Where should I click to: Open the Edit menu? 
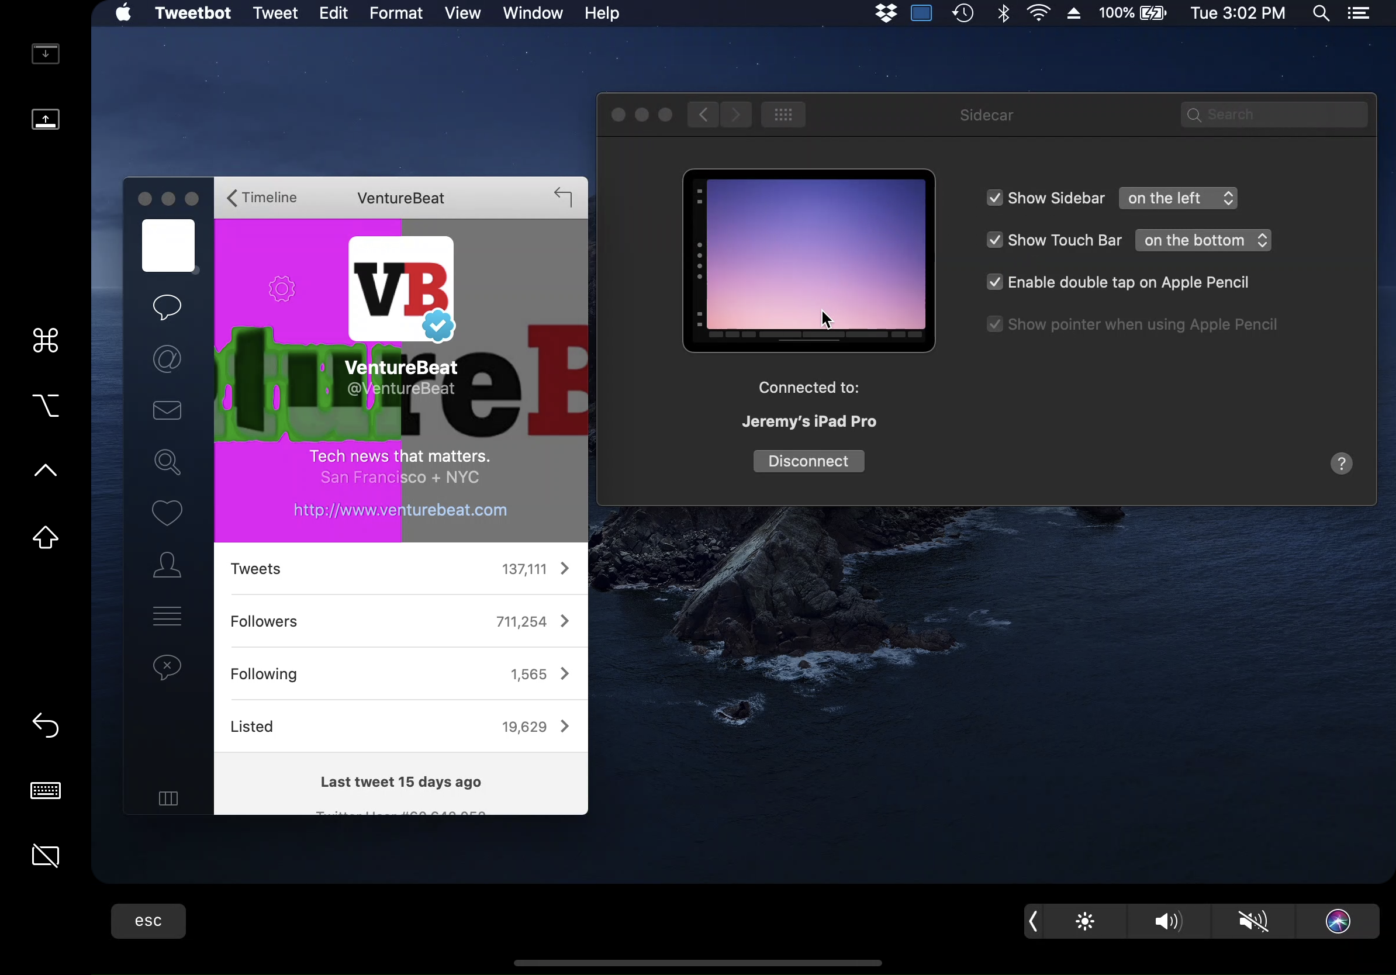333,13
